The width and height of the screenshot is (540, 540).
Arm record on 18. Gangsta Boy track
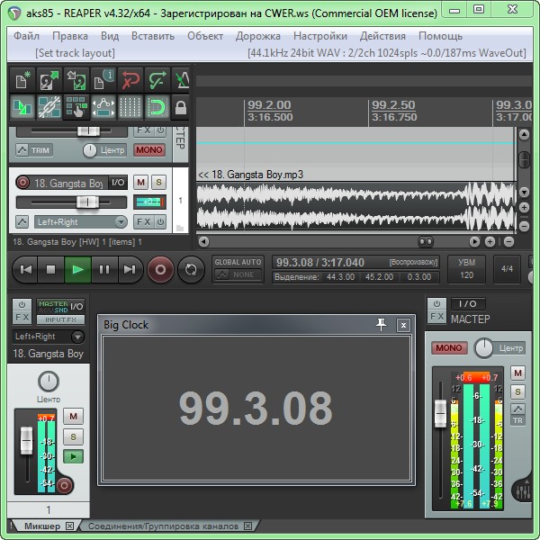click(x=22, y=182)
